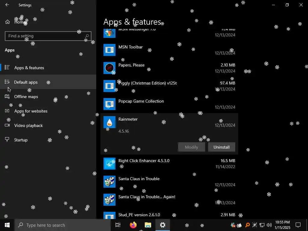Click the MSN Toolbar app icon

click(109, 50)
